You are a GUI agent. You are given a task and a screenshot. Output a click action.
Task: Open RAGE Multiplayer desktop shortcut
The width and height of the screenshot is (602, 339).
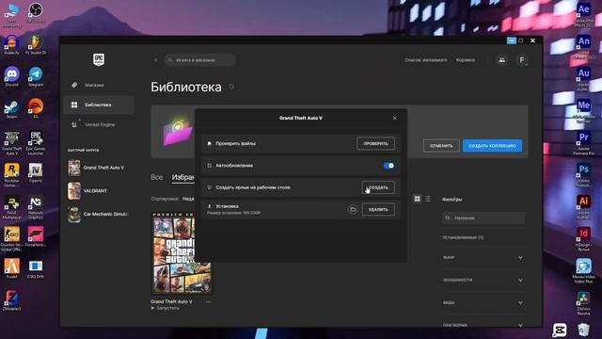click(x=11, y=207)
